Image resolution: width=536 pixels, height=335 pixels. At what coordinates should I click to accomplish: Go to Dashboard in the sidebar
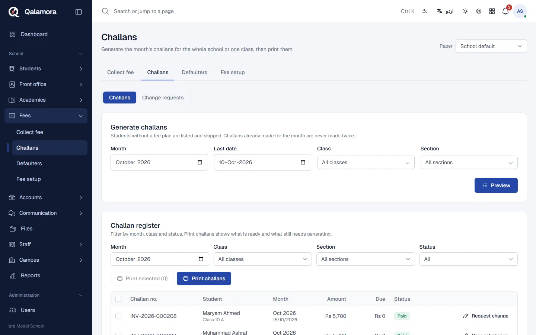click(x=46, y=34)
